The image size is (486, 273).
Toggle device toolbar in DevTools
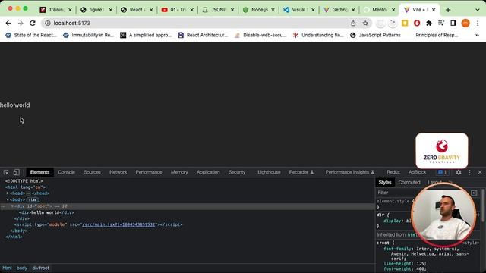[x=17, y=172]
